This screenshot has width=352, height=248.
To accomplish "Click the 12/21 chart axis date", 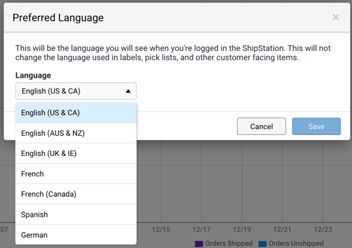I will pos(282,230).
